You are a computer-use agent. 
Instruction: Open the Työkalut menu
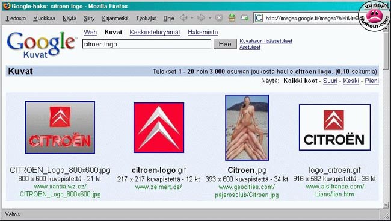[x=146, y=18]
